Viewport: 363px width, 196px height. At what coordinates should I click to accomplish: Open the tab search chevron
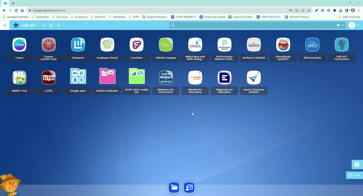coord(332,3)
